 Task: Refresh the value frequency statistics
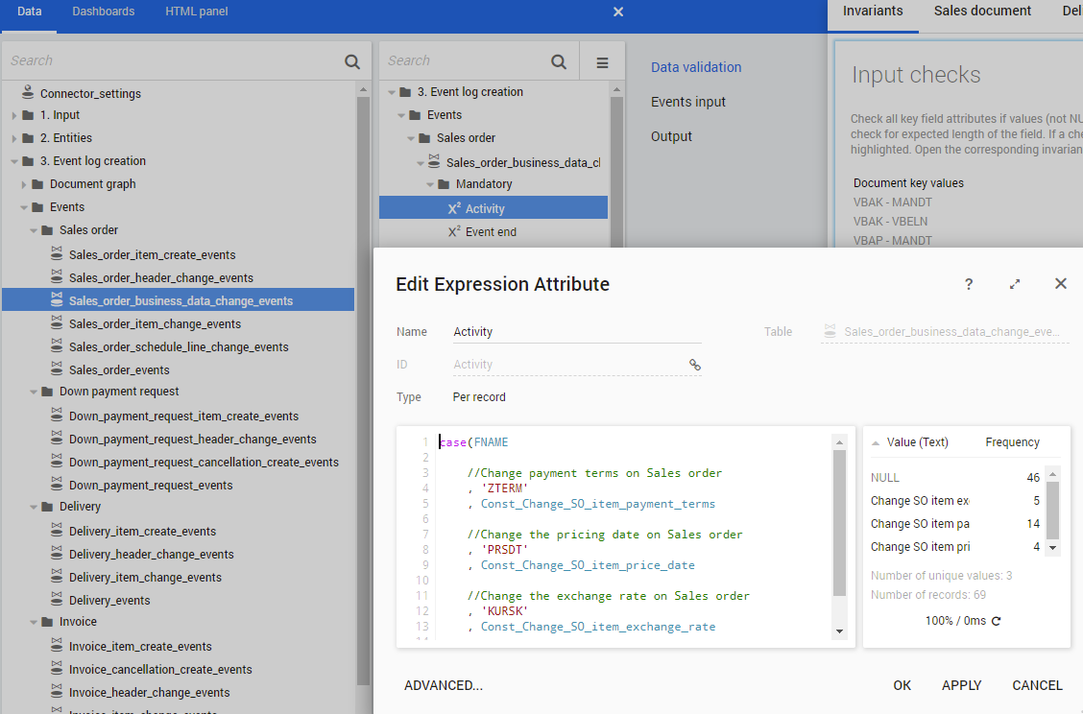[x=996, y=621]
